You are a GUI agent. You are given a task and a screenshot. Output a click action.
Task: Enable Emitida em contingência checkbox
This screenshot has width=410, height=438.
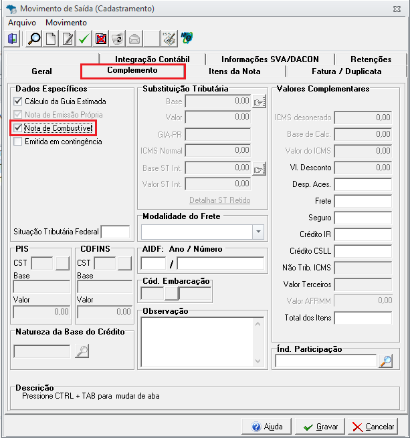tap(18, 142)
